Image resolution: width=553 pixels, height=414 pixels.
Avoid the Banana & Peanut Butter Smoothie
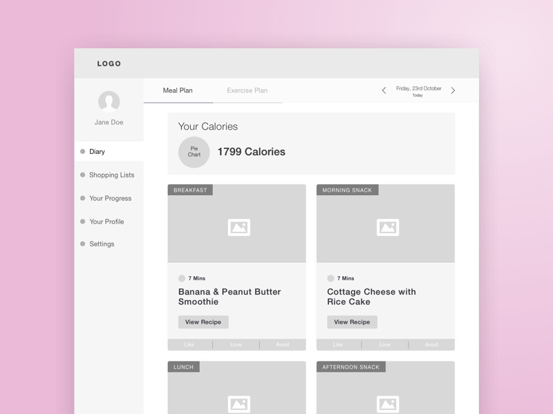tap(283, 344)
